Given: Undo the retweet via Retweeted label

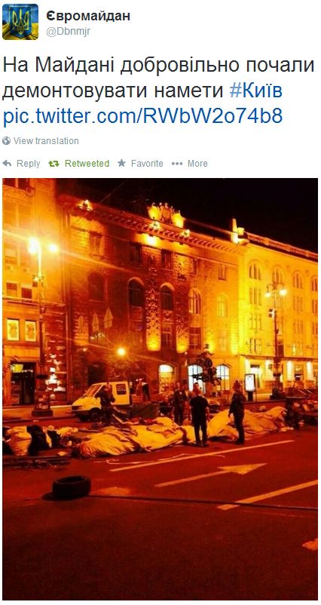Looking at the screenshot, I should pyautogui.click(x=87, y=164).
